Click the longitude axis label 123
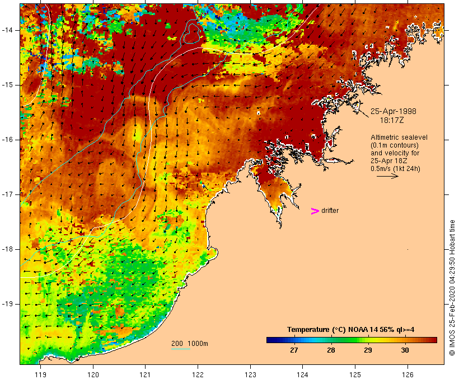459x380 pixels. pos(250,374)
